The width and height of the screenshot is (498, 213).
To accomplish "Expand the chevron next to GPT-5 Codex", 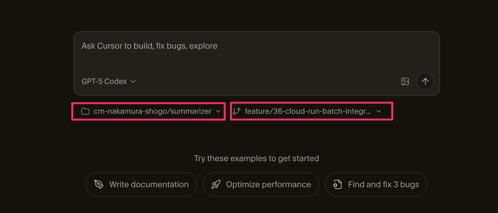I will (133, 82).
